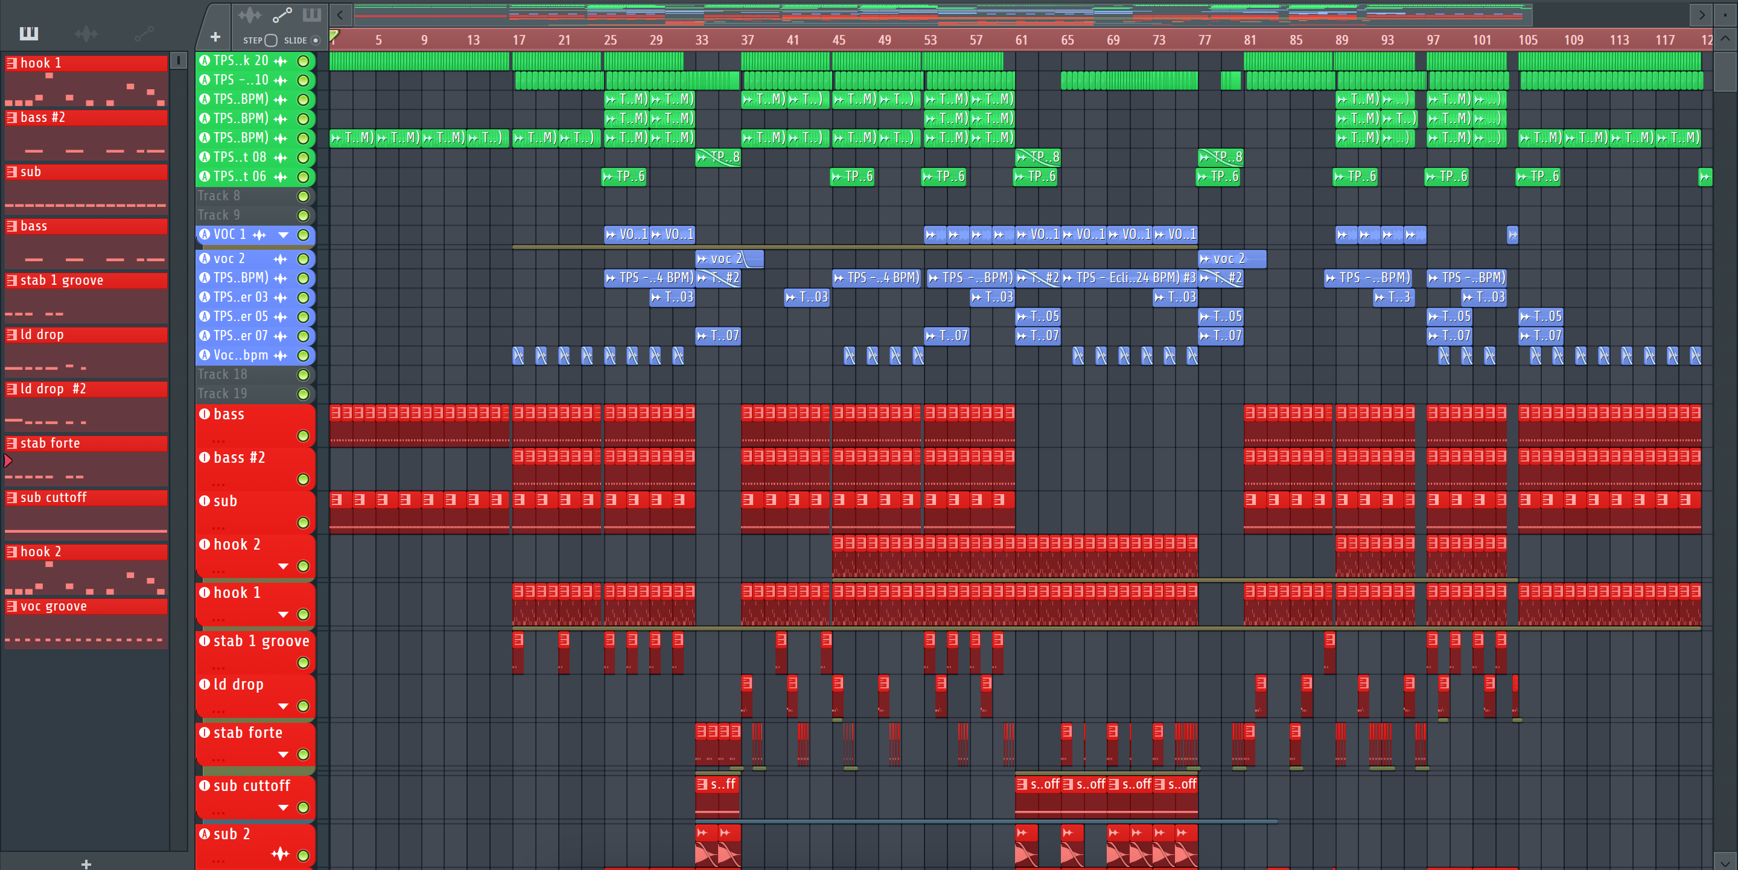The width and height of the screenshot is (1738, 870).
Task: Click bar 77 on the timeline ruler
Action: 1205,40
